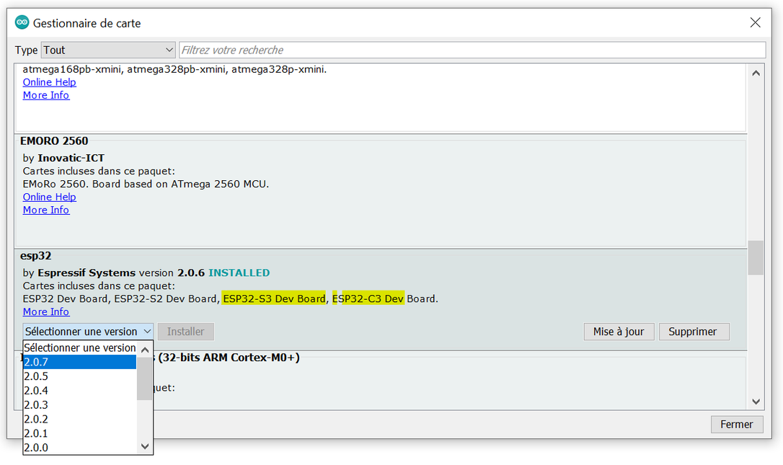Click the version list scroll up arrow
The width and height of the screenshot is (783, 465).
click(145, 350)
